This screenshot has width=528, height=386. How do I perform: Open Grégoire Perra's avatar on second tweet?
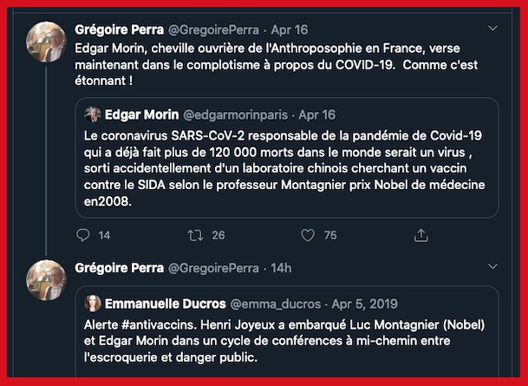(x=47, y=280)
